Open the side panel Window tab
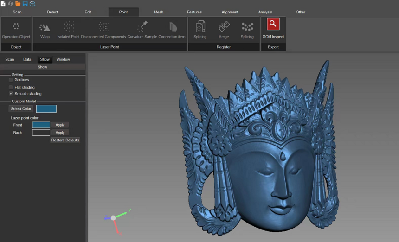This screenshot has width=399, height=242. click(63, 59)
